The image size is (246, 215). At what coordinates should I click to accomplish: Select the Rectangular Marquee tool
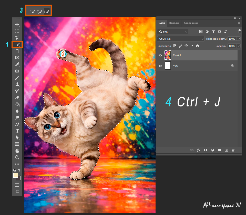pos(17,31)
